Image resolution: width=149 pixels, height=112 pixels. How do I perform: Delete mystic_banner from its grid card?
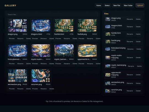(x=75, y=64)
